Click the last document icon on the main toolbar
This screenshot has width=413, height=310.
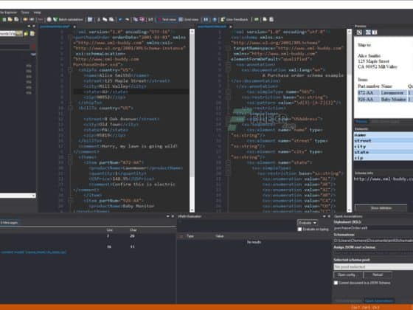(x=271, y=19)
